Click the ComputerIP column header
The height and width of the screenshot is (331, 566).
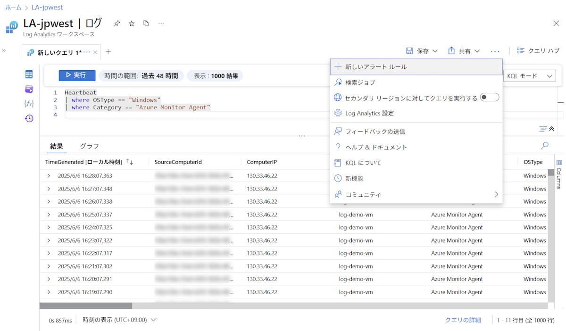coord(262,162)
